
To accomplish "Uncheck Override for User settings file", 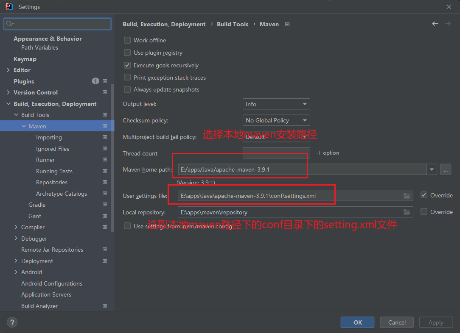I will 424,195.
